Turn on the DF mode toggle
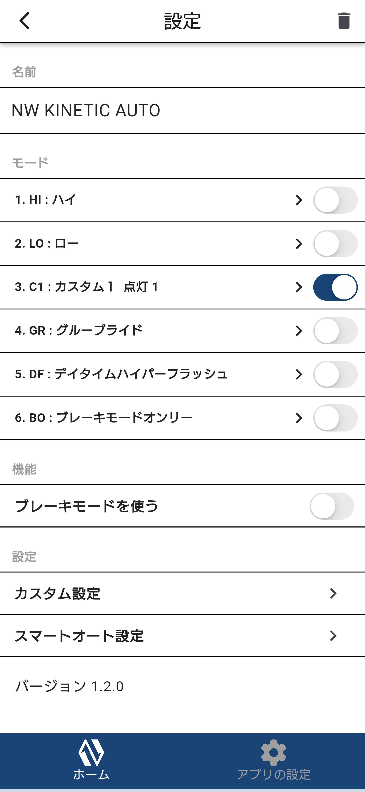The image size is (365, 792). [335, 374]
